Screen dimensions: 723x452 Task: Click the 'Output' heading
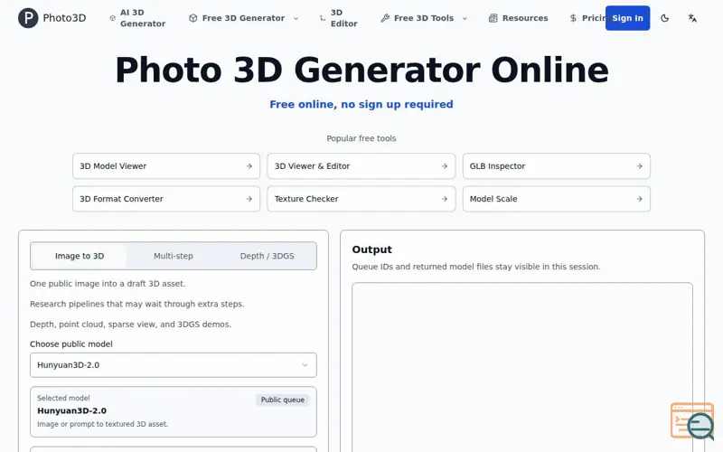click(x=371, y=250)
